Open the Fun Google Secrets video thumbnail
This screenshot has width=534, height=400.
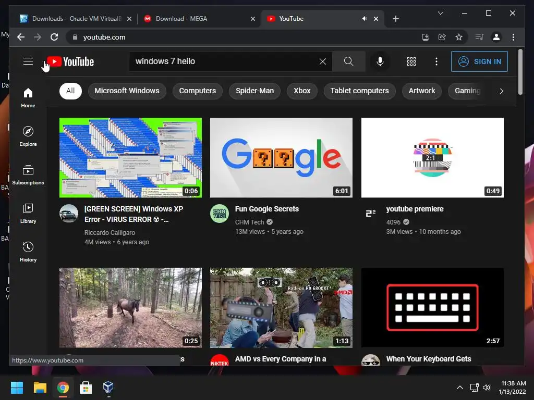click(x=281, y=157)
